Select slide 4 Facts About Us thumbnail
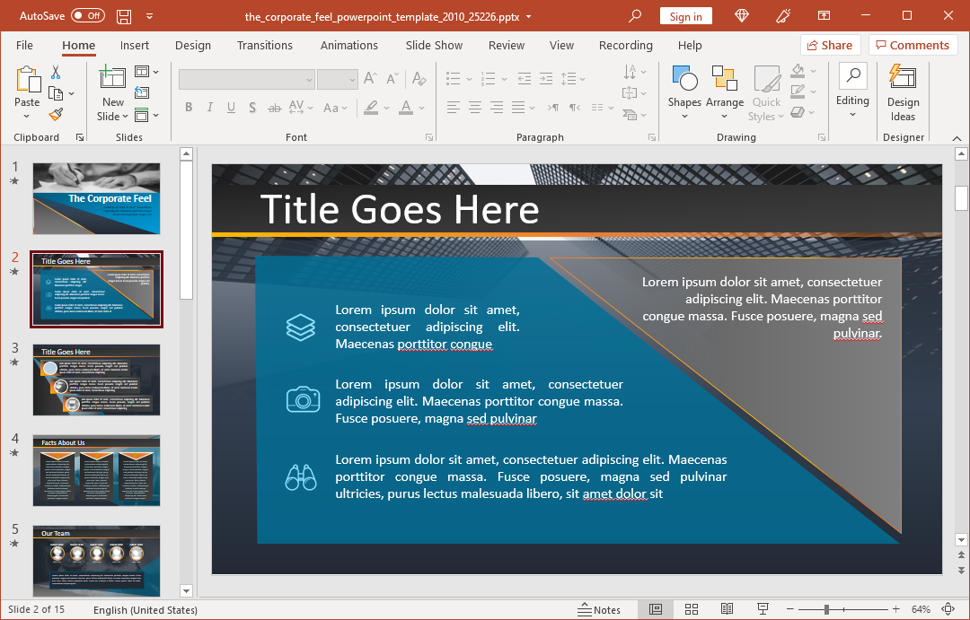The image size is (970, 620). click(x=96, y=470)
